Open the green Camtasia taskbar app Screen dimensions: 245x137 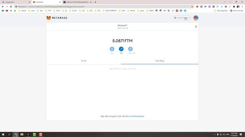[34, 134]
